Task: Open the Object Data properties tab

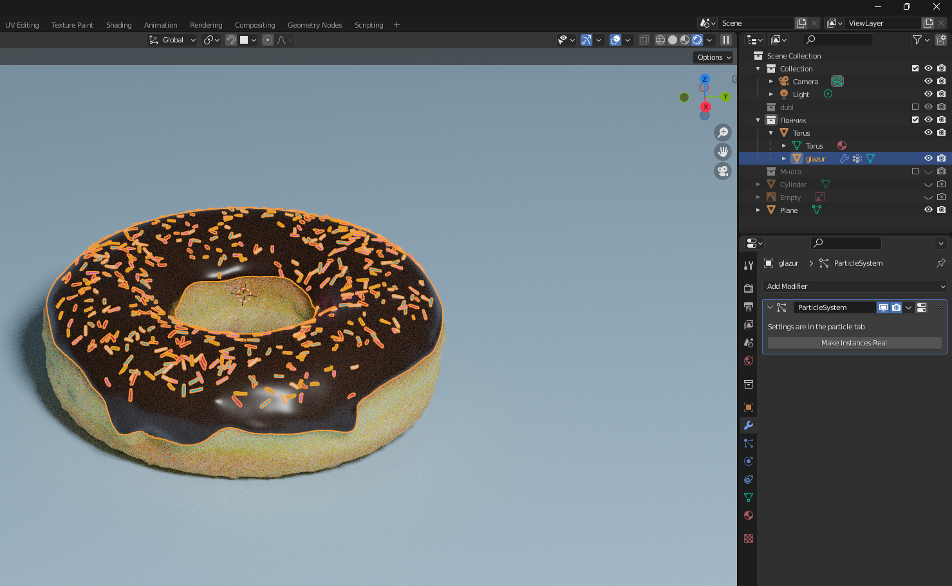Action: 749,497
